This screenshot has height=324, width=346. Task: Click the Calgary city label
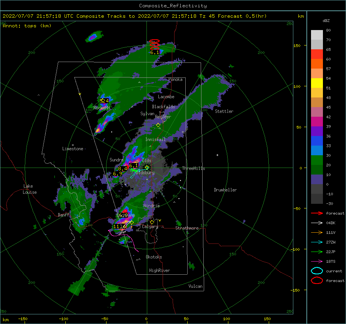(x=150, y=227)
